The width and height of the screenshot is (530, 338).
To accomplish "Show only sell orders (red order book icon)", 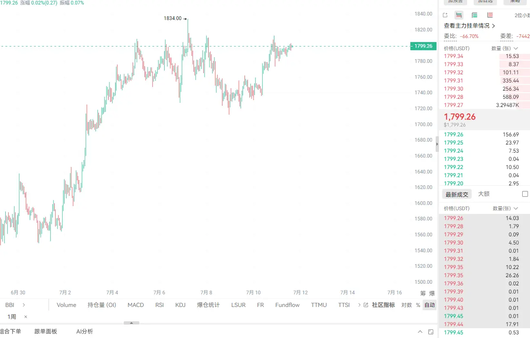I will click(490, 15).
